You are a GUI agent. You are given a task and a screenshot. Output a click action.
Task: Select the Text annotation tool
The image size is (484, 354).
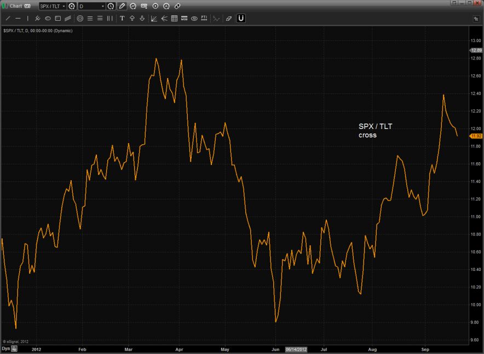122,18
